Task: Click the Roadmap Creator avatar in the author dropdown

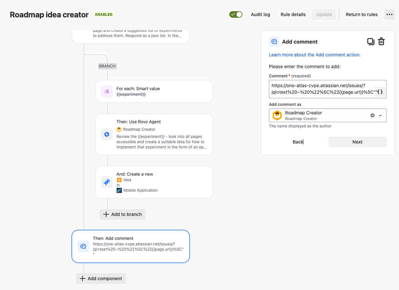Action: [x=277, y=115]
